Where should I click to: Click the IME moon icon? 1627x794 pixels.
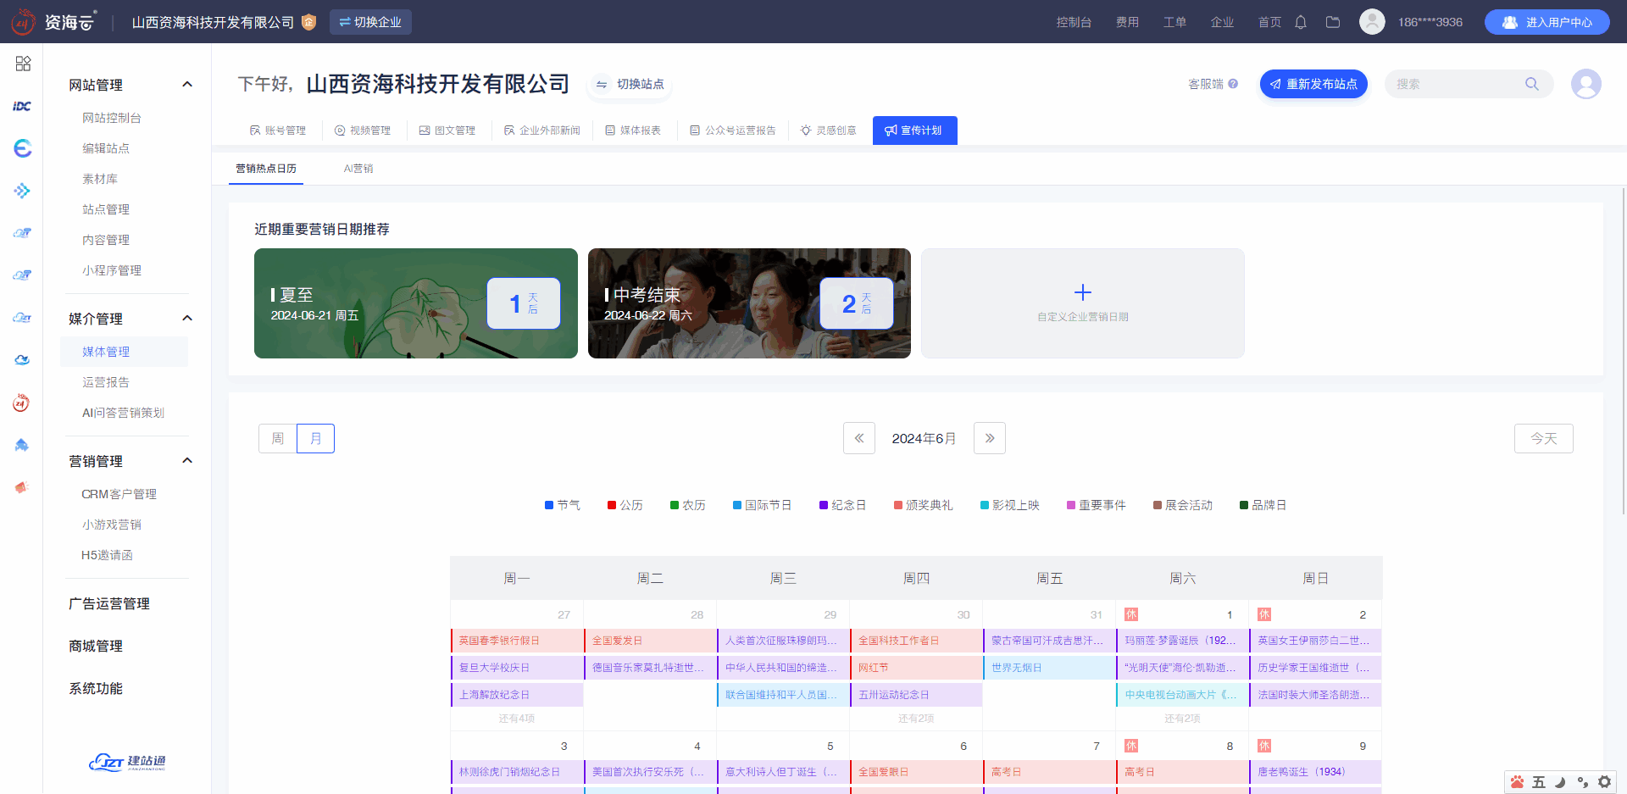(x=1560, y=782)
